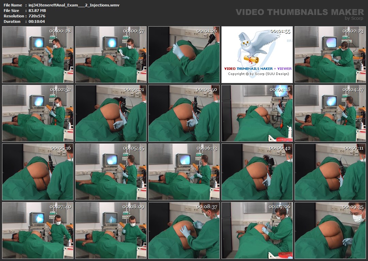Click the resolution value 720x576
The width and height of the screenshot is (368, 261).
tap(37, 16)
